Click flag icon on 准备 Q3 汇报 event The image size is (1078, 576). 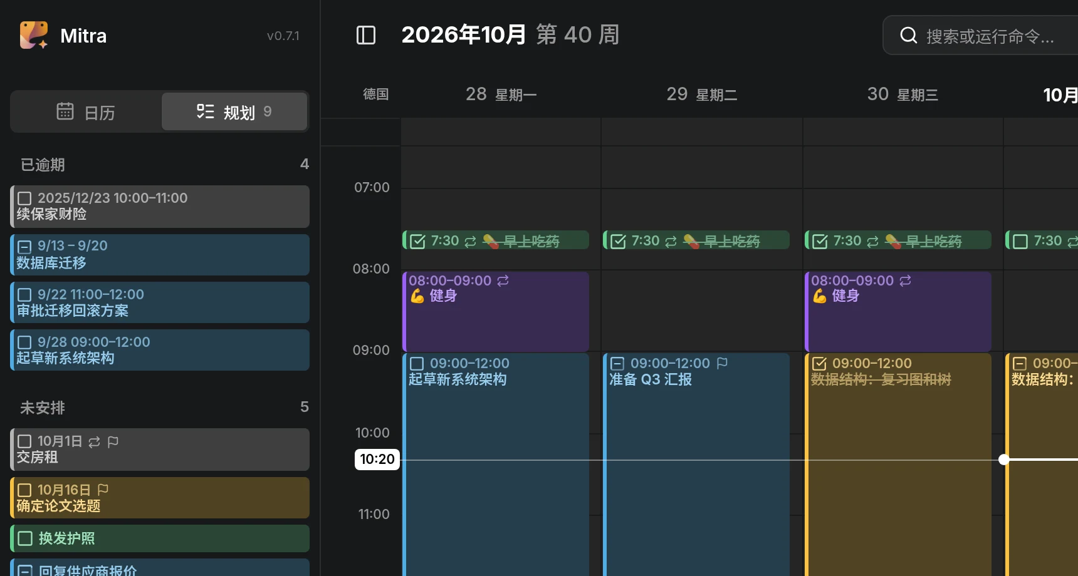[722, 363]
